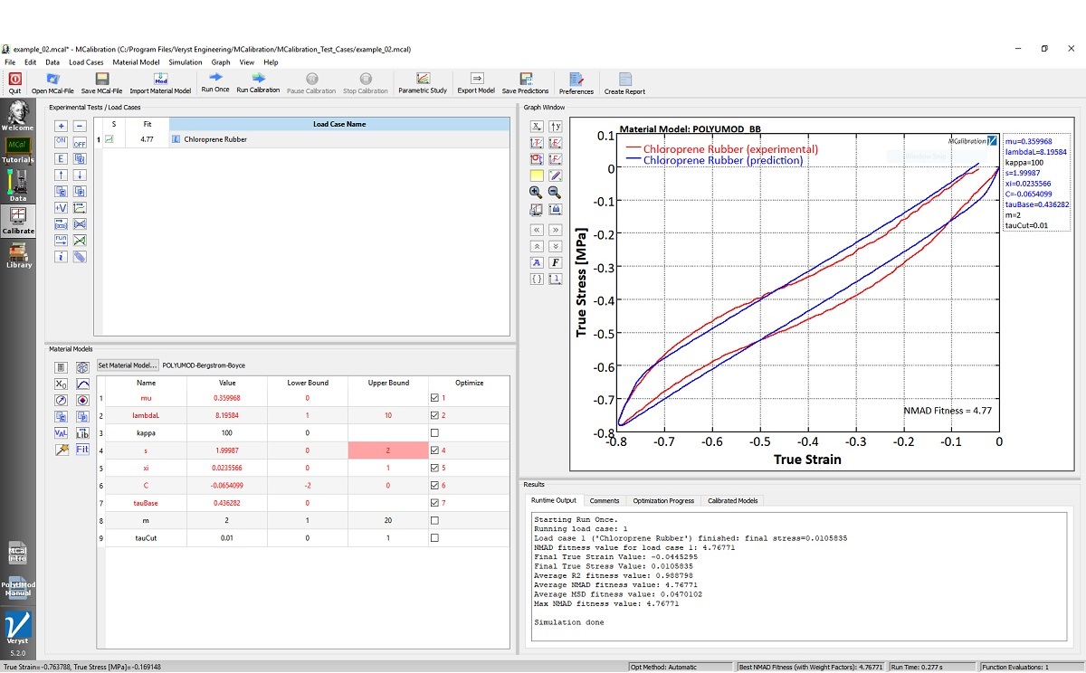Open the Library sidebar page
Screen dimensions: 1086x673
[x=18, y=253]
